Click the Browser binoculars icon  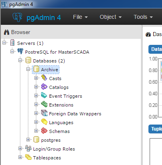pos(6,32)
